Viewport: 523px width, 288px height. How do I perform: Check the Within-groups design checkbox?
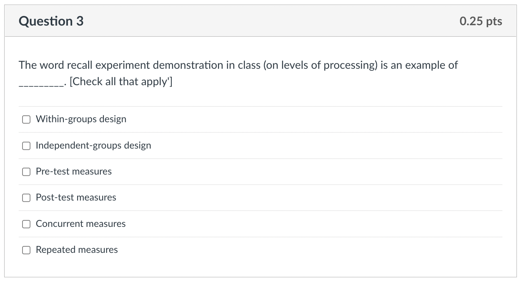coord(26,120)
